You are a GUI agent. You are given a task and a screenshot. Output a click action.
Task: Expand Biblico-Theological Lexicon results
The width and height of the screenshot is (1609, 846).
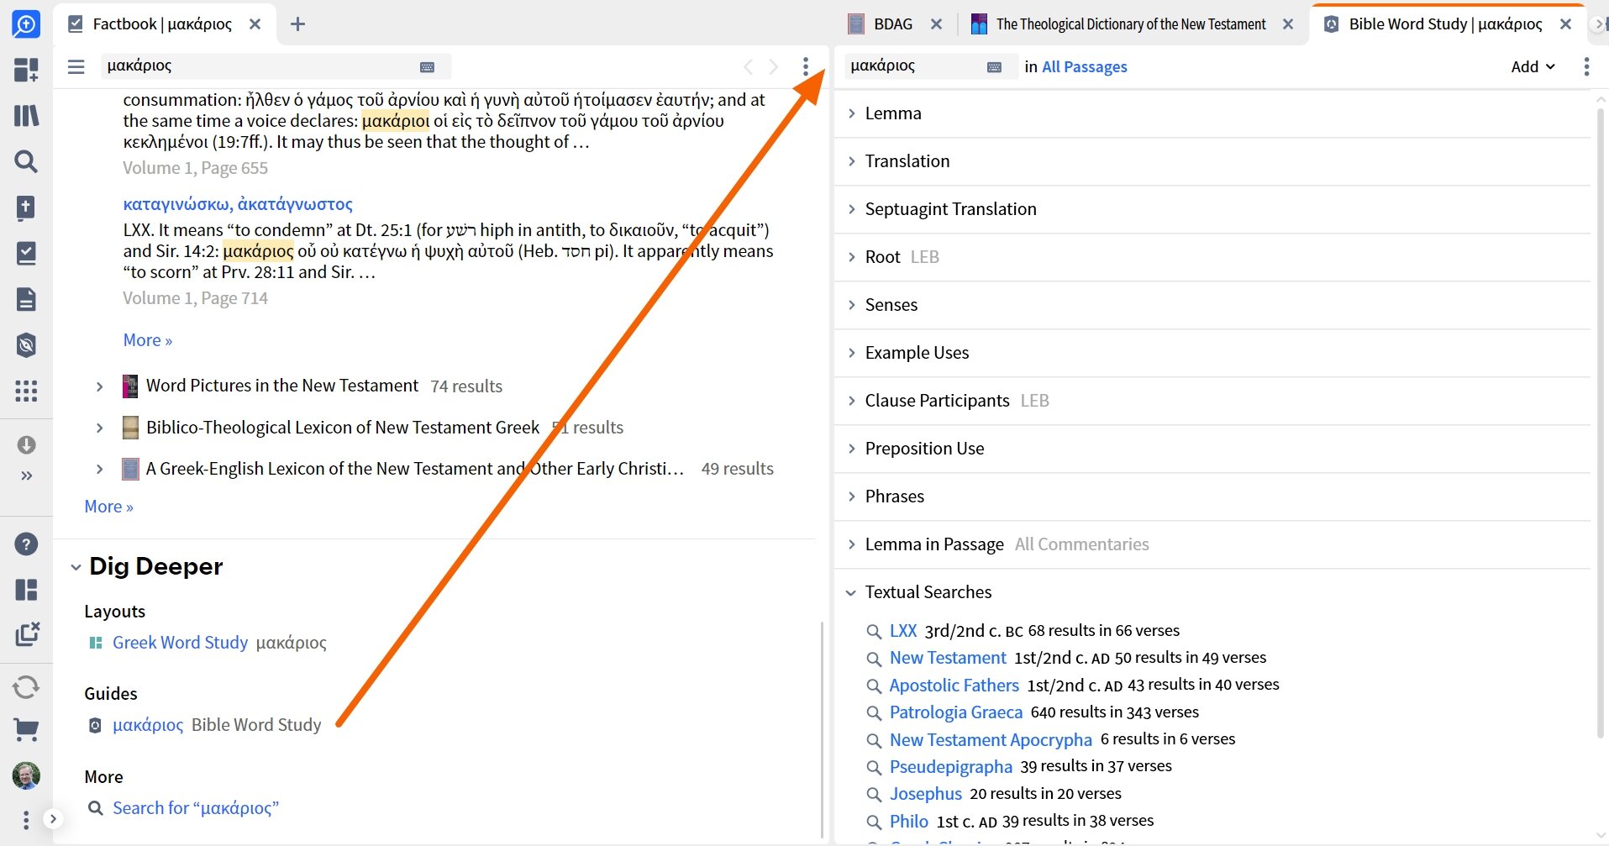point(100,428)
